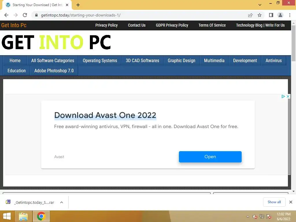The width and height of the screenshot is (296, 222).
Task: Open the Action Center flag icon
Action: [269, 217]
